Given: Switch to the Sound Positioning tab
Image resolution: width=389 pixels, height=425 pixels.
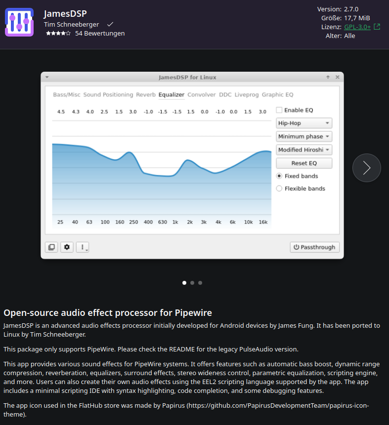Looking at the screenshot, I should tap(108, 95).
